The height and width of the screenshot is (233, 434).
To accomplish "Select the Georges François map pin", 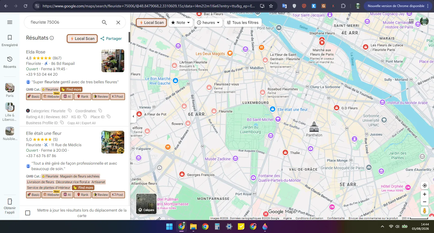I will tap(182, 174).
